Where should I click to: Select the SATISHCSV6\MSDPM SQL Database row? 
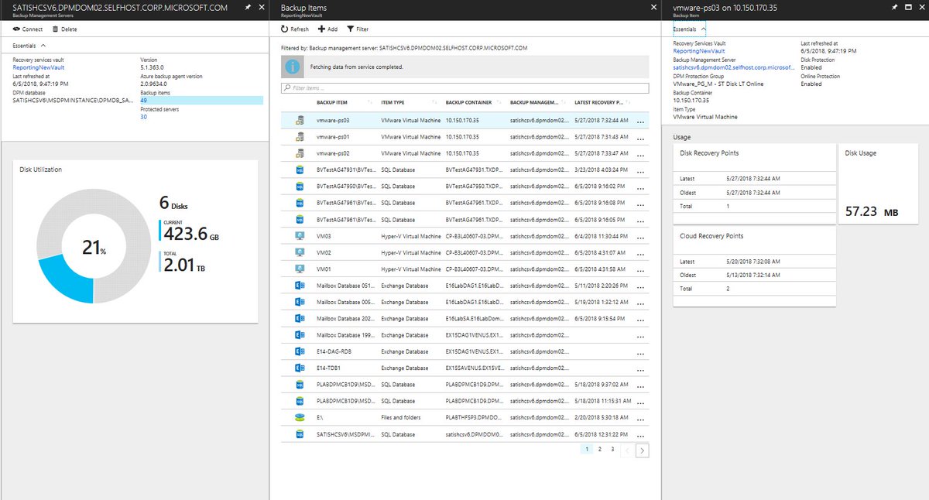coord(464,434)
